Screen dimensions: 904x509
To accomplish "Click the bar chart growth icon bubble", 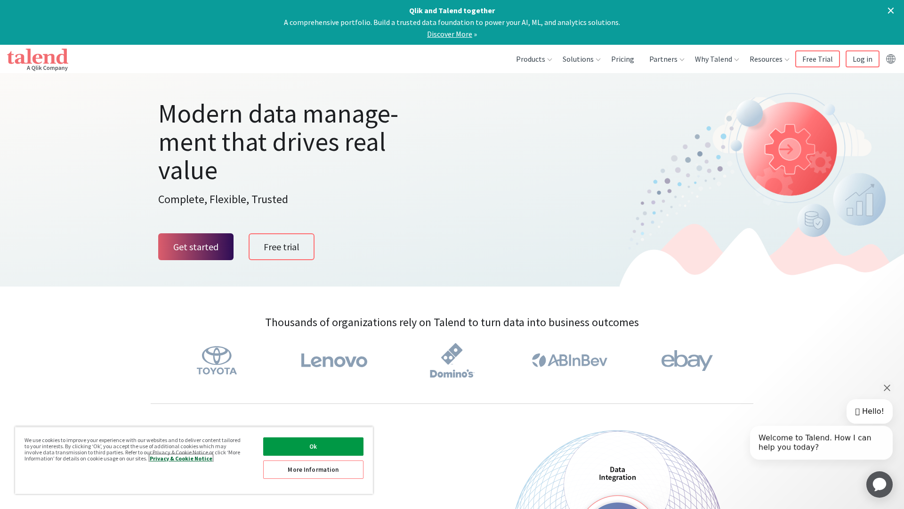I will click(x=859, y=199).
